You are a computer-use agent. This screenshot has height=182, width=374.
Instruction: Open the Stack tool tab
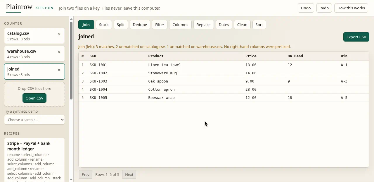coord(104,25)
